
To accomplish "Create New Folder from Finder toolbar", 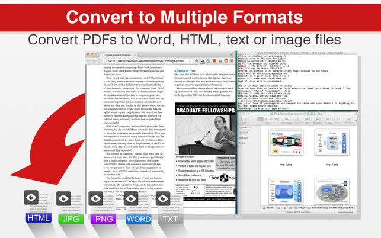I will click(287, 119).
